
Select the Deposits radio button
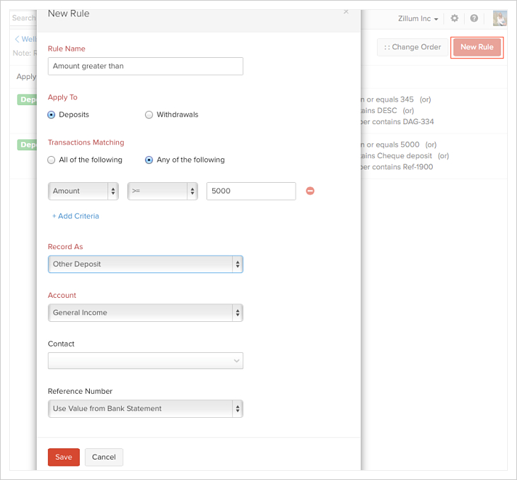[52, 114]
